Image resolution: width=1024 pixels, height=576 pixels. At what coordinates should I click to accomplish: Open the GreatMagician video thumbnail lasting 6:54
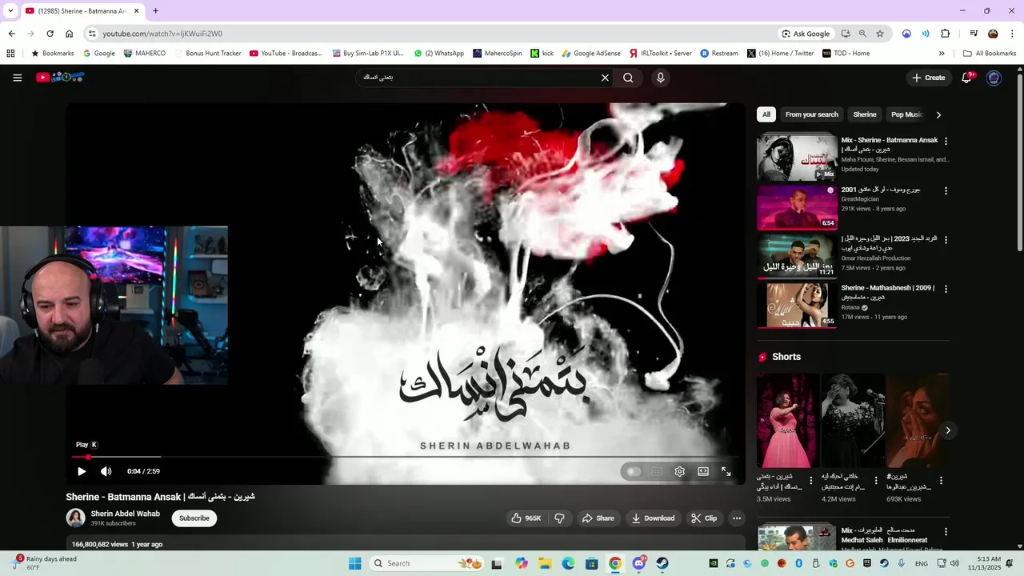[x=797, y=206]
